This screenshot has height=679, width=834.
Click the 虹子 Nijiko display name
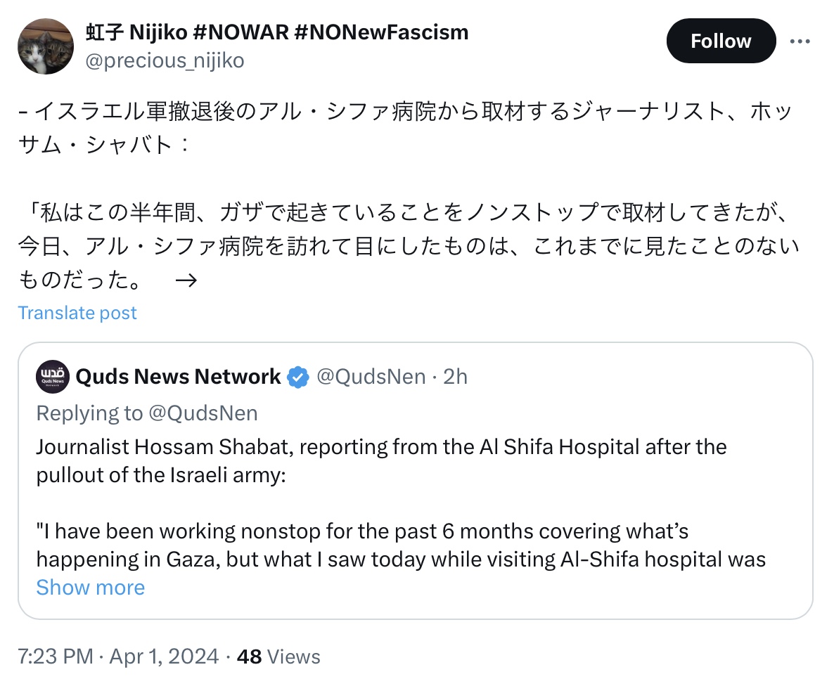(x=136, y=32)
